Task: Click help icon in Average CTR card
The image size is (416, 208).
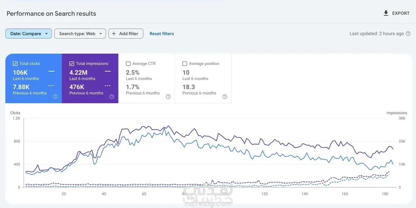Action: pyautogui.click(x=168, y=97)
